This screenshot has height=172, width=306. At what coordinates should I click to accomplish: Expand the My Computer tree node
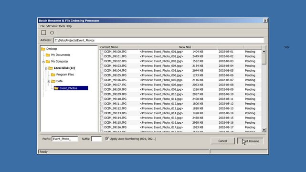(43, 62)
